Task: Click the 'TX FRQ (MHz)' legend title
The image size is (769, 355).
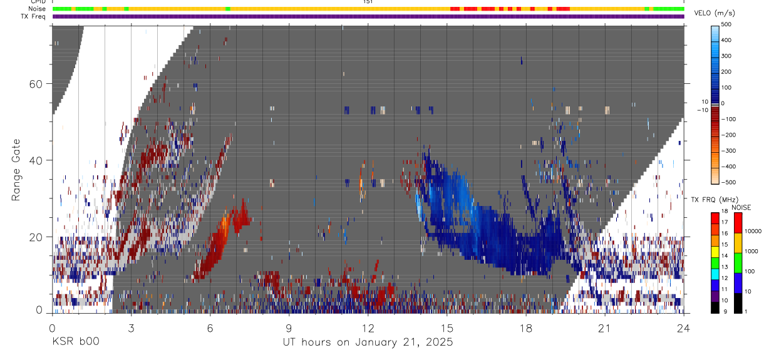Action: tap(715, 200)
